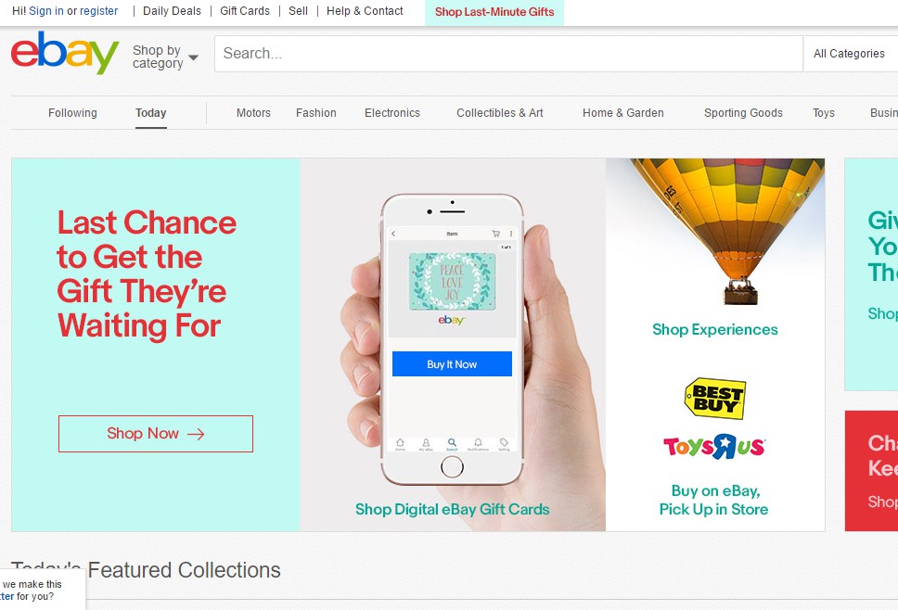Click the Shop by category arrow

point(194,57)
